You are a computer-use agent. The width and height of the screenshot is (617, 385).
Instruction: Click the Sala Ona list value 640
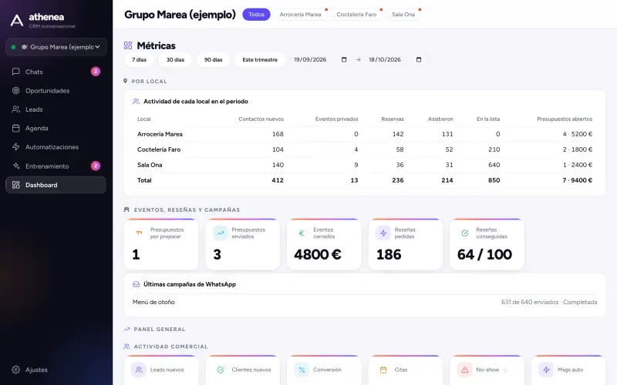(x=494, y=165)
